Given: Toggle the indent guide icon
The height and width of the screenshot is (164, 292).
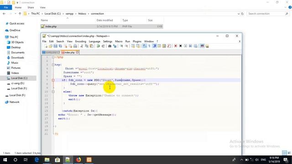Looking at the screenshot, I should 154,46.
